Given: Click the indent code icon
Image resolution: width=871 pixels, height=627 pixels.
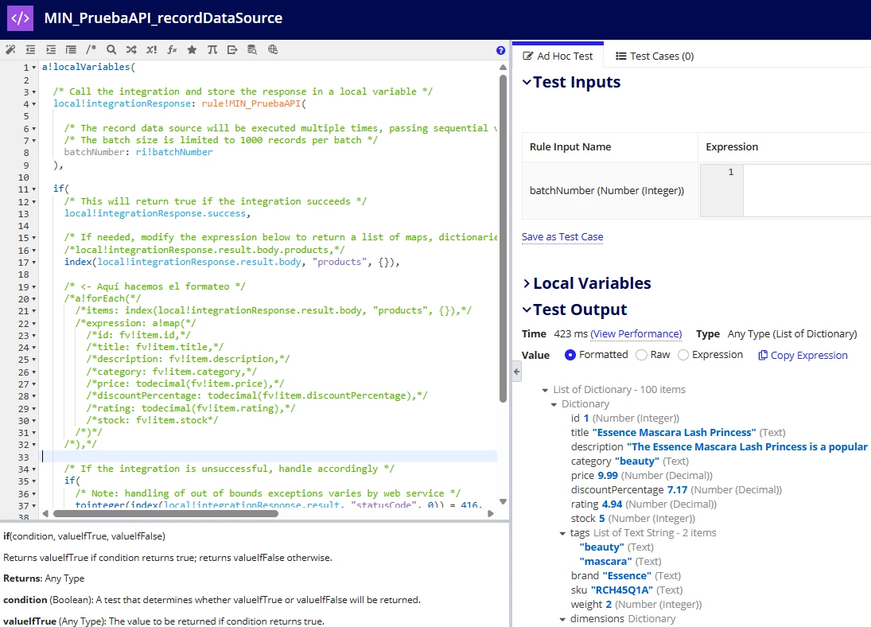Looking at the screenshot, I should [x=51, y=49].
